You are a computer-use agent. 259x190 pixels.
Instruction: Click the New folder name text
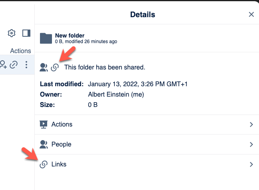pyautogui.click(x=70, y=36)
